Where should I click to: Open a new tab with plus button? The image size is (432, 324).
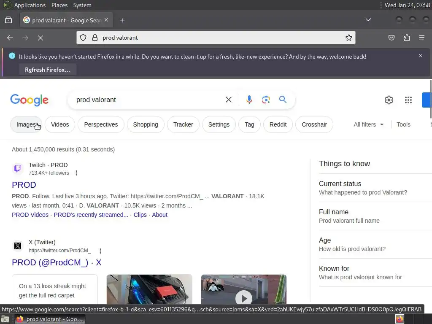[122, 20]
